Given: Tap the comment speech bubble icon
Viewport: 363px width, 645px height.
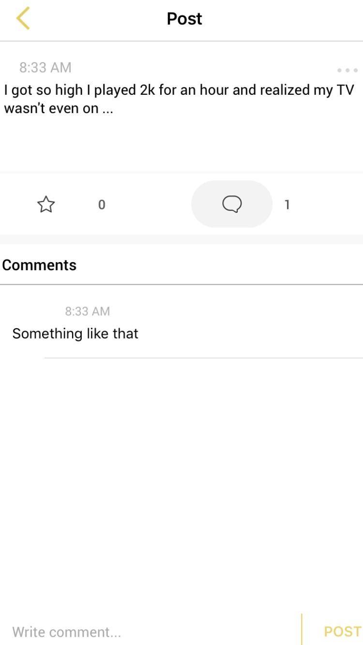Looking at the screenshot, I should (232, 204).
